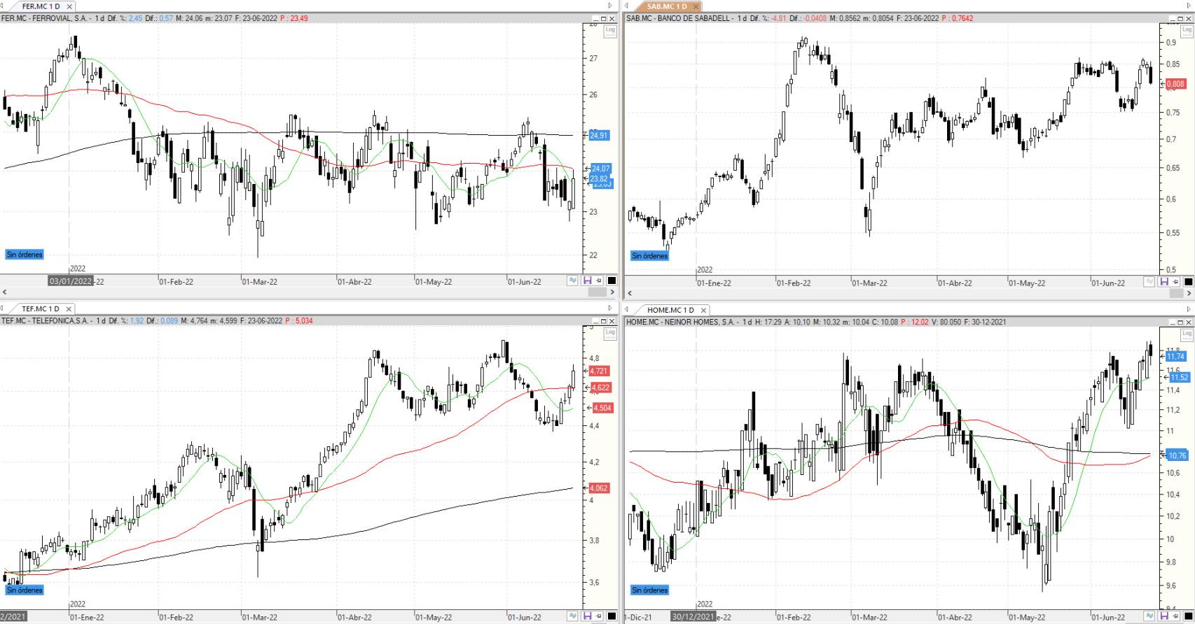
Task: Open black color swatch in Ferrovial chart
Action: tap(612, 281)
